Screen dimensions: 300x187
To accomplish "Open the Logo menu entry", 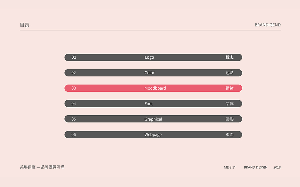I will 149,57.
